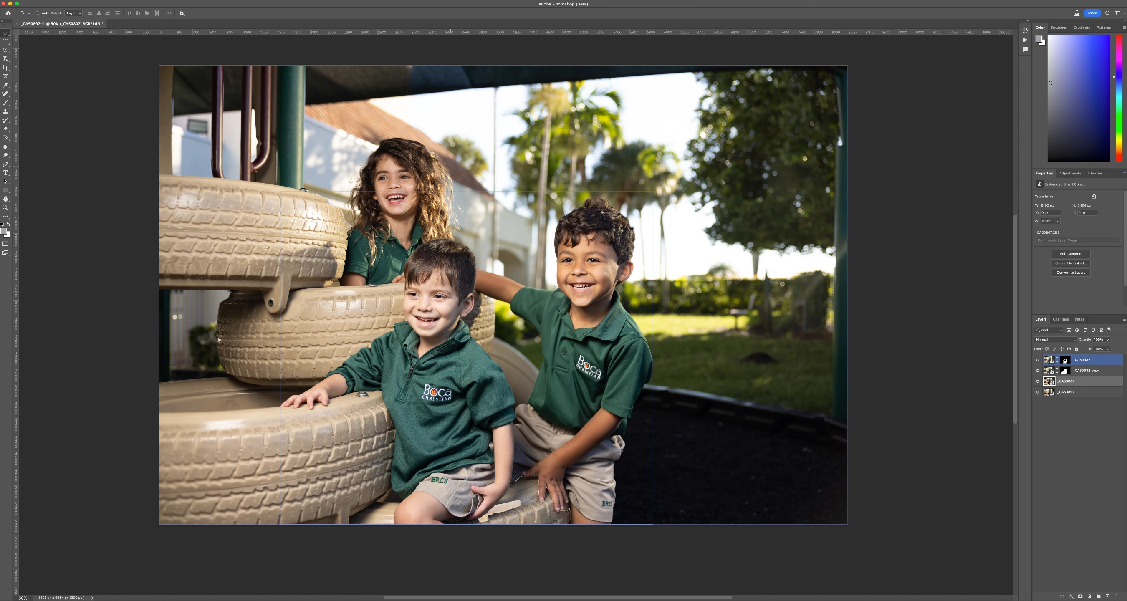Click the add layer mask icon
Viewport: 1127px width, 601px height.
point(1080,596)
